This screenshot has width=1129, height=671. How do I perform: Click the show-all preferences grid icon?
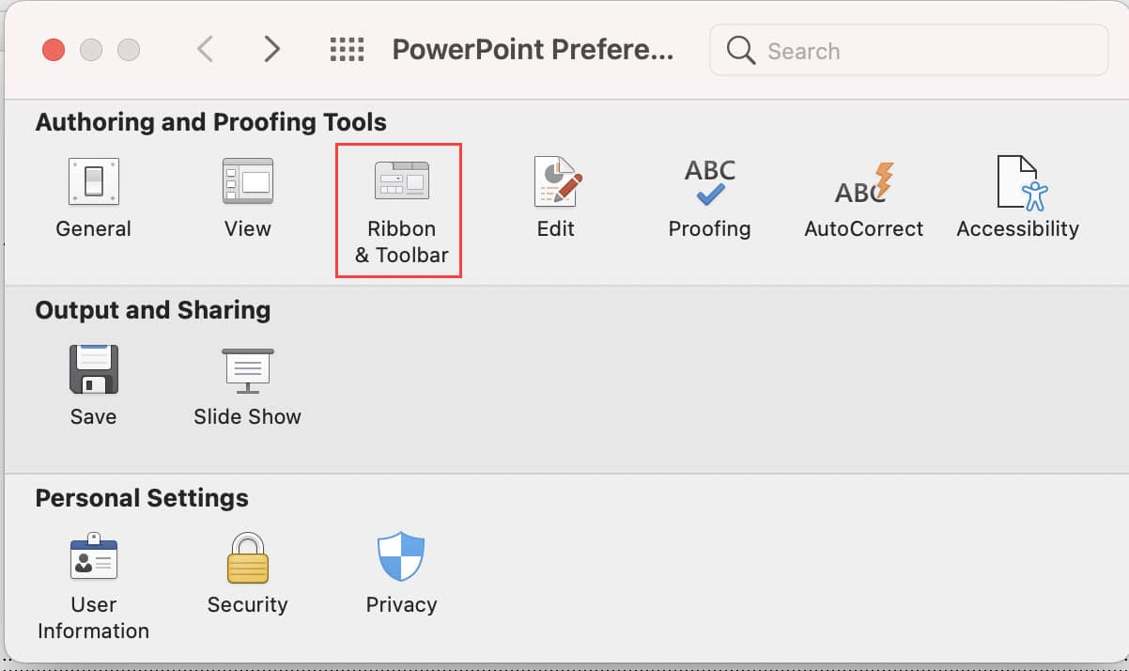click(347, 50)
